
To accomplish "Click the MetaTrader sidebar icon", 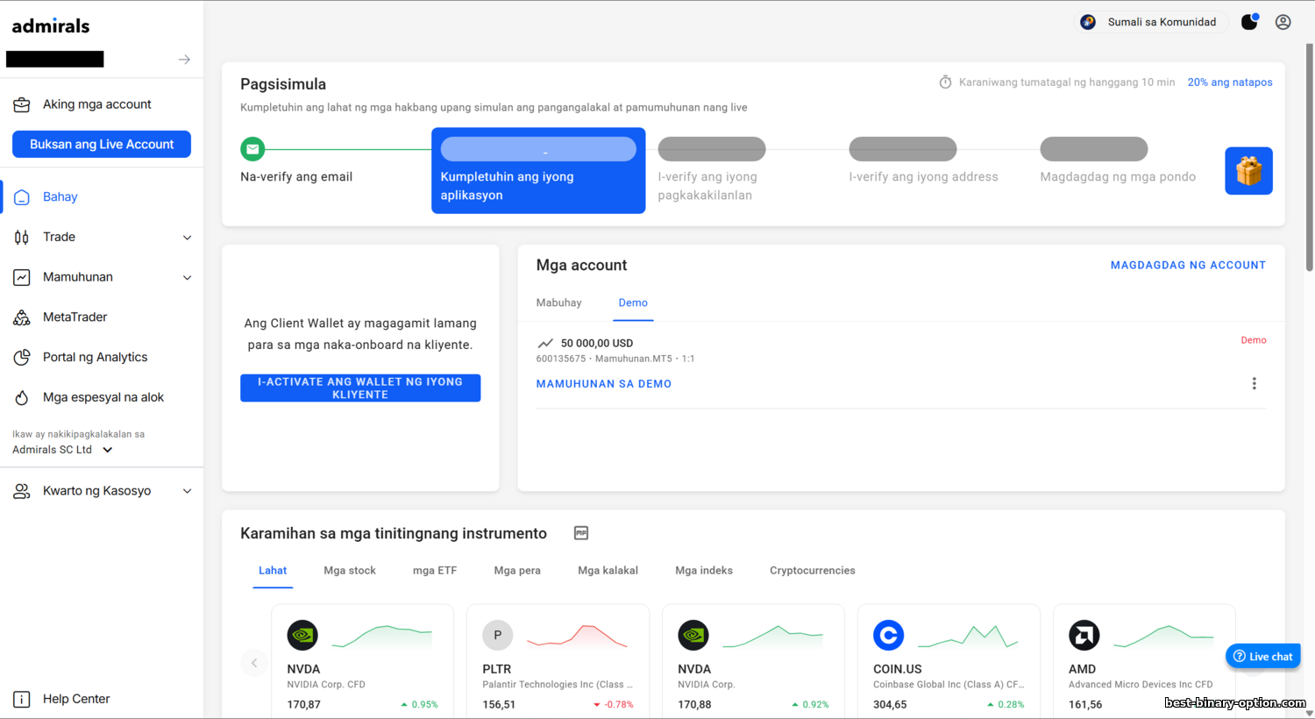I will (x=22, y=317).
